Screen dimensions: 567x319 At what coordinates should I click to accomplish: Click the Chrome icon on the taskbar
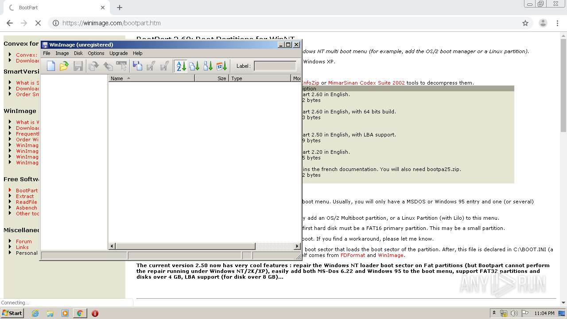pyautogui.click(x=80, y=313)
